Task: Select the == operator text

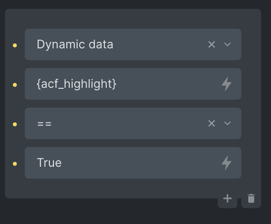Action: (x=45, y=124)
